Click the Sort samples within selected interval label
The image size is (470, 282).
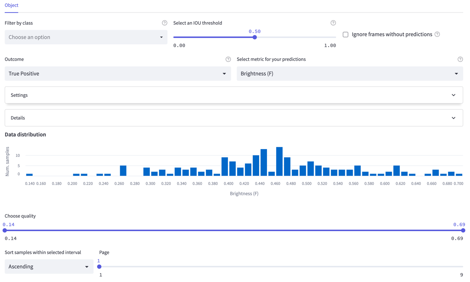tap(43, 252)
